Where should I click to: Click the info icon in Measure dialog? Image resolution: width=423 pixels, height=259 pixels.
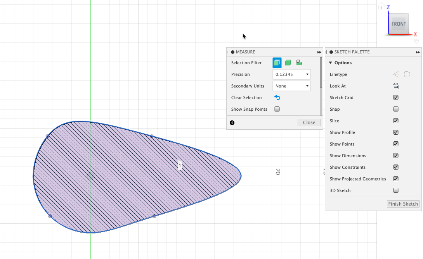232,122
